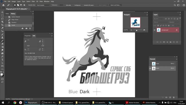Image resolution: width=186 pixels, height=105 pixels.
Task: Open Layers panel options menu
Action: coord(180,15)
